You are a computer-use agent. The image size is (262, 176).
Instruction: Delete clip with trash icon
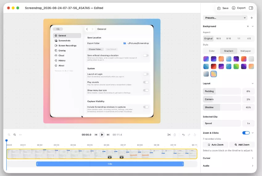[175, 135]
